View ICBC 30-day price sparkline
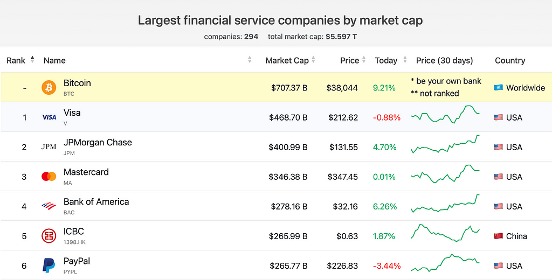 pyautogui.click(x=445, y=233)
